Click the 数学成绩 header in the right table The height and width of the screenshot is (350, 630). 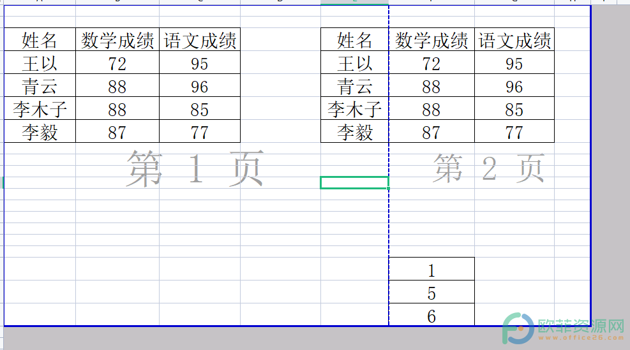[431, 40]
